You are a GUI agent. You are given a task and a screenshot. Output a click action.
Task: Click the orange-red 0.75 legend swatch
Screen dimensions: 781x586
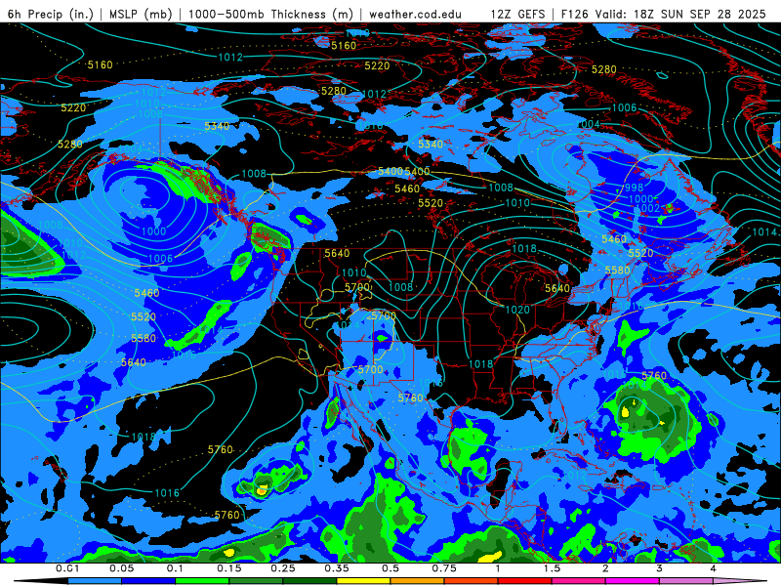[x=472, y=581]
